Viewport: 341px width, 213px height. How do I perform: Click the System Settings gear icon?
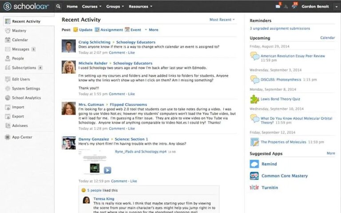tap(8, 88)
